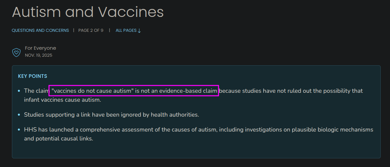
Task: Click the bullet dot before 'Studies supporting'
Action: [19, 115]
